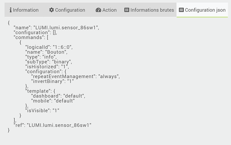Click the "dashboard": "default" line
Image resolution: width=231 pixels, height=145 pixels.
(x=58, y=96)
